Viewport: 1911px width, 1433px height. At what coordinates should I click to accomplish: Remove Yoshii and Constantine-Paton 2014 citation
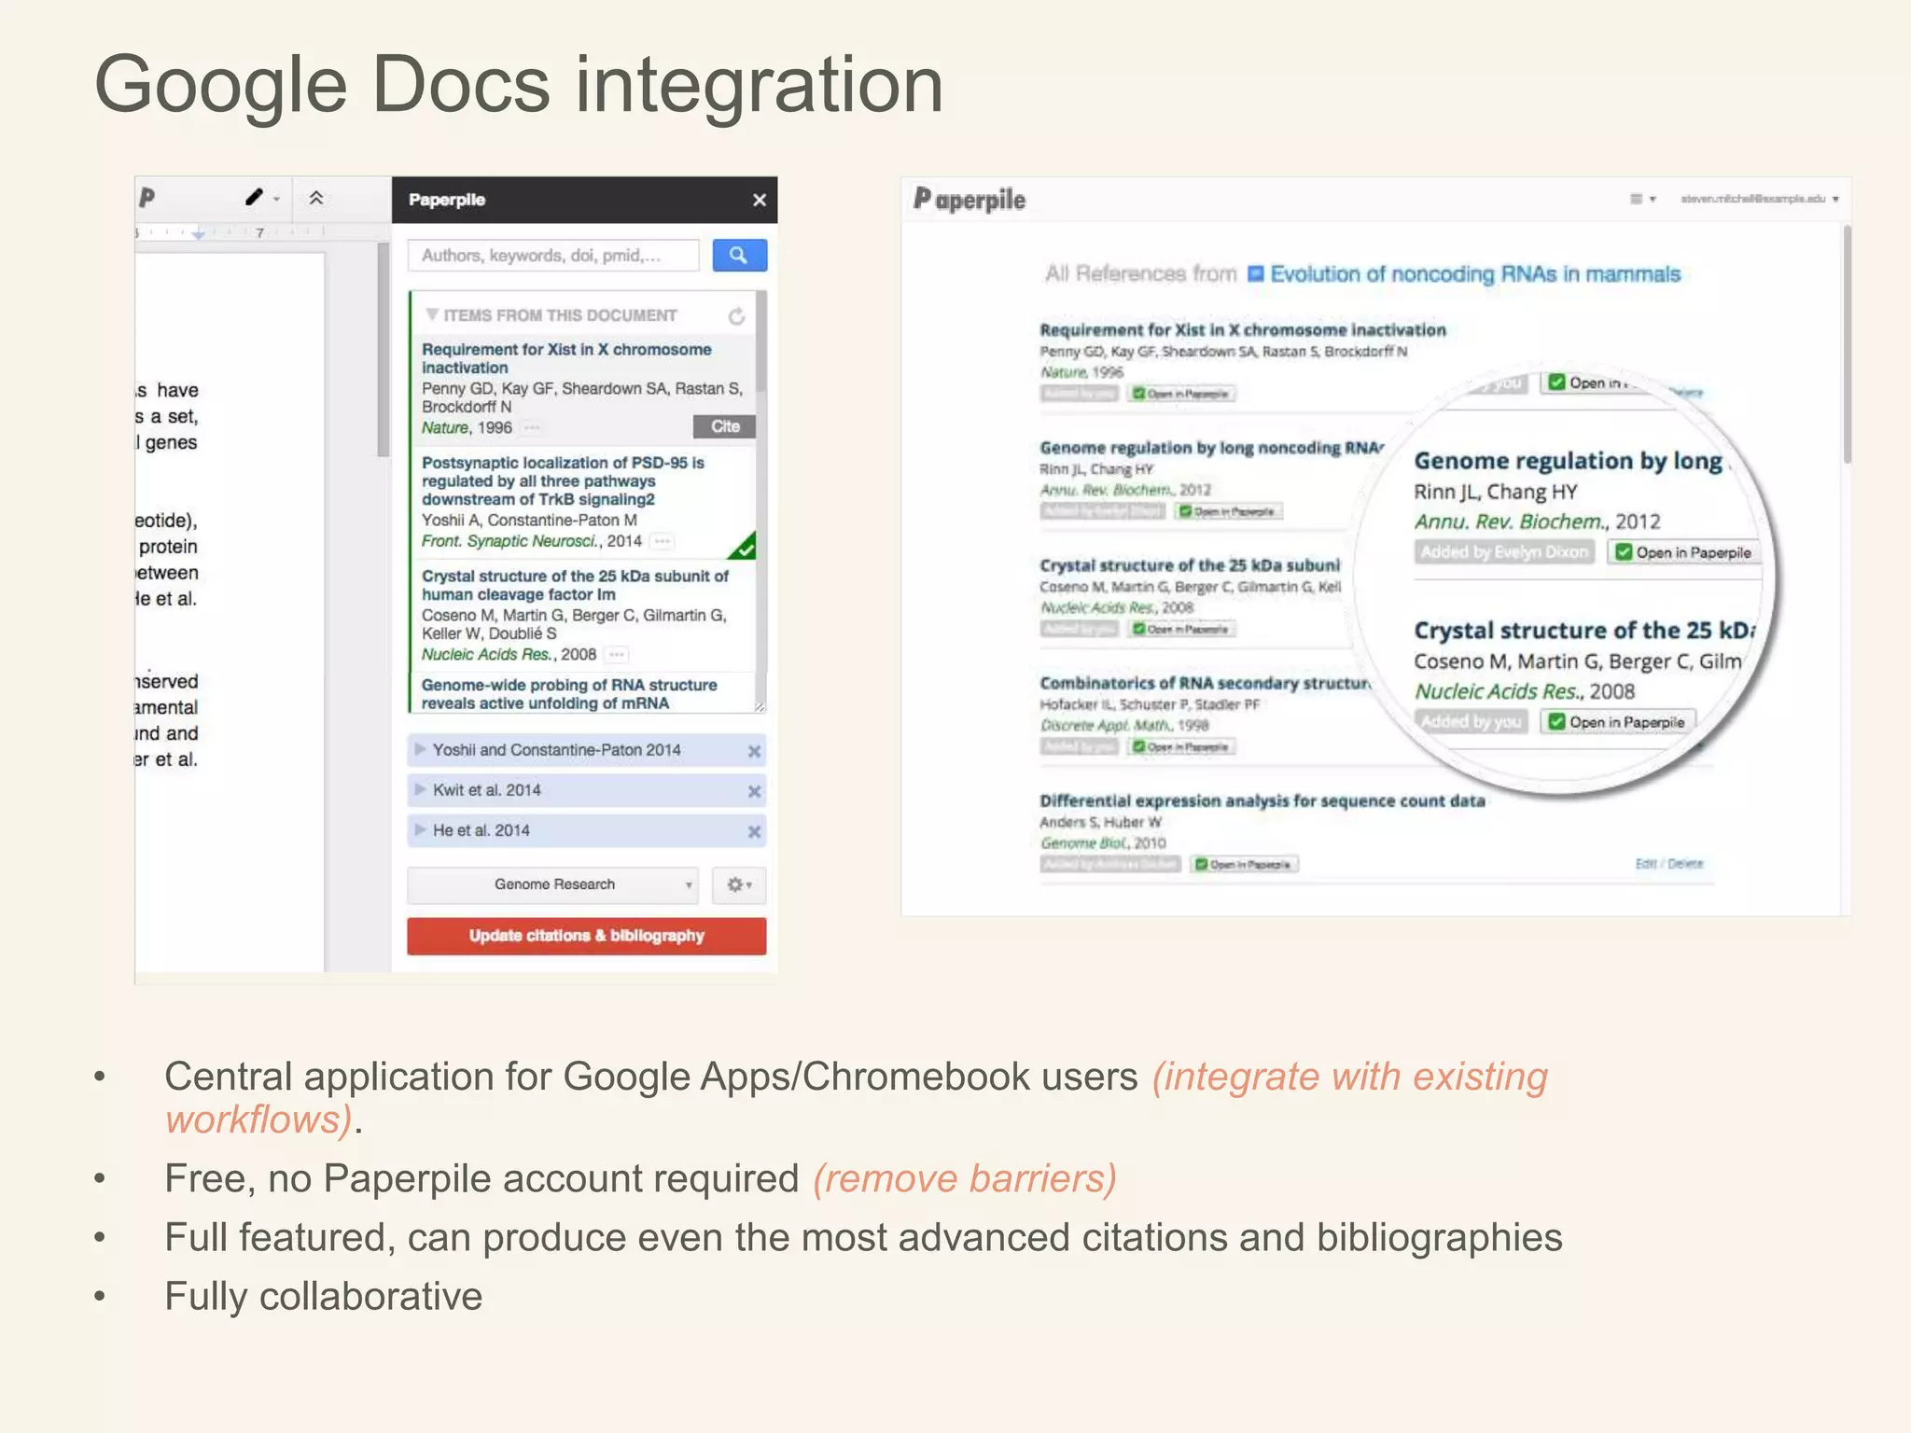(x=754, y=751)
